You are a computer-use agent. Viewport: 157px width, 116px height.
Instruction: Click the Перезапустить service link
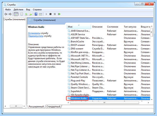point(36,36)
